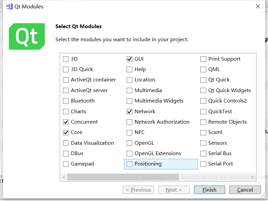
Task: Click the left scroll arrow of horizontal scrollbar
Action: (x=64, y=177)
